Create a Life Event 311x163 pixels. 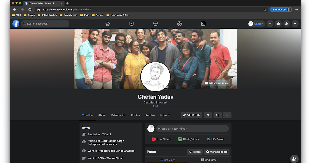pos(215,139)
